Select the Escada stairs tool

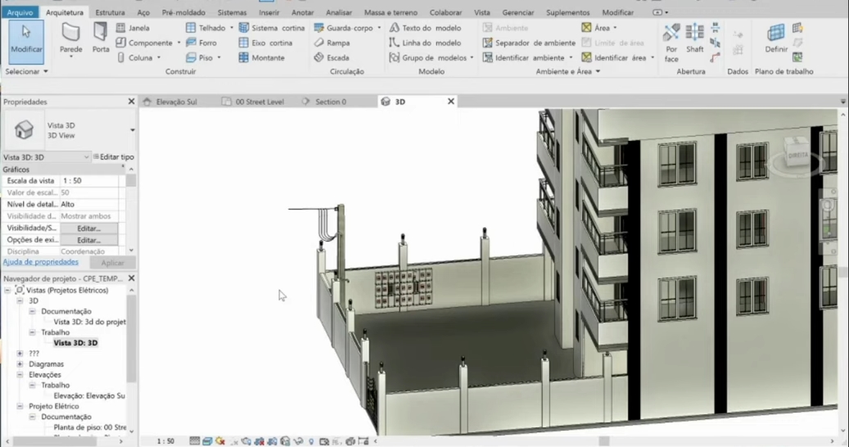[x=332, y=58]
